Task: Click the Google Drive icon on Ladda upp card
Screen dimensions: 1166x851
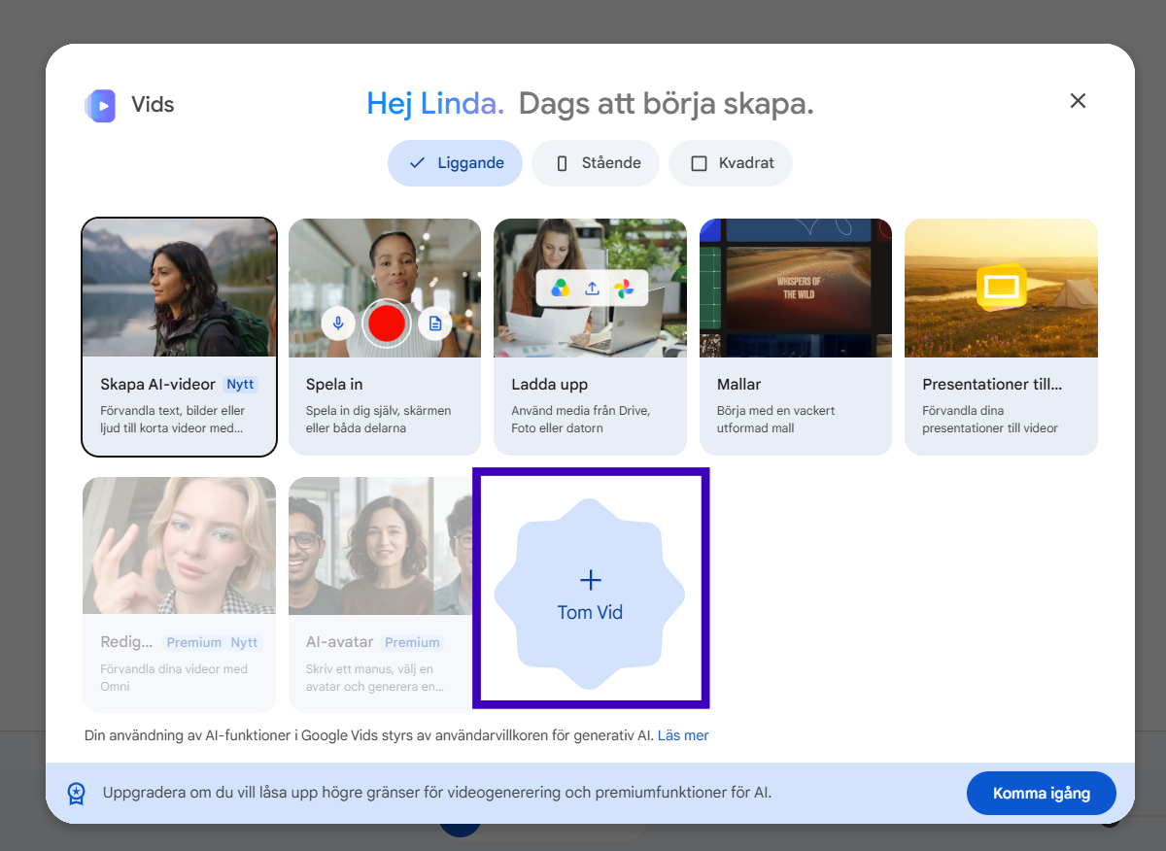Action: click(561, 289)
